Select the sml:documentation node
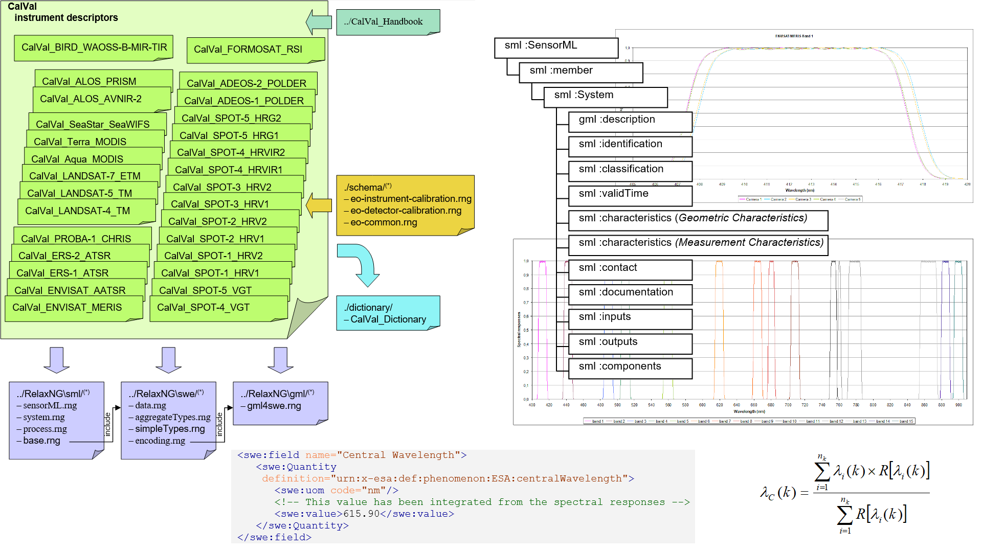The image size is (982, 552). (x=631, y=294)
